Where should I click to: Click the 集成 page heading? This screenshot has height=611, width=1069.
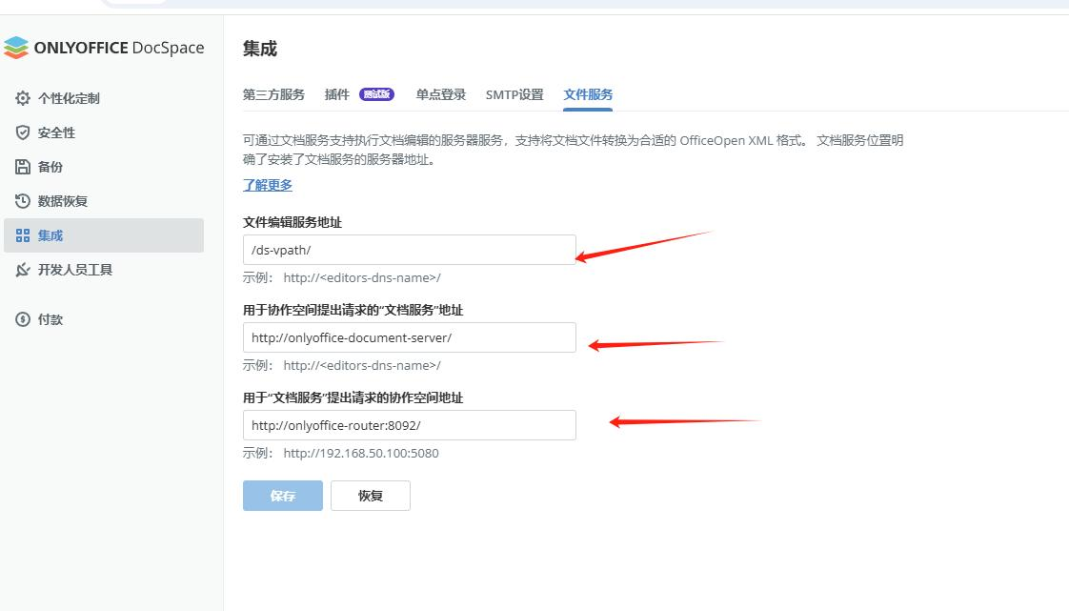(x=260, y=50)
